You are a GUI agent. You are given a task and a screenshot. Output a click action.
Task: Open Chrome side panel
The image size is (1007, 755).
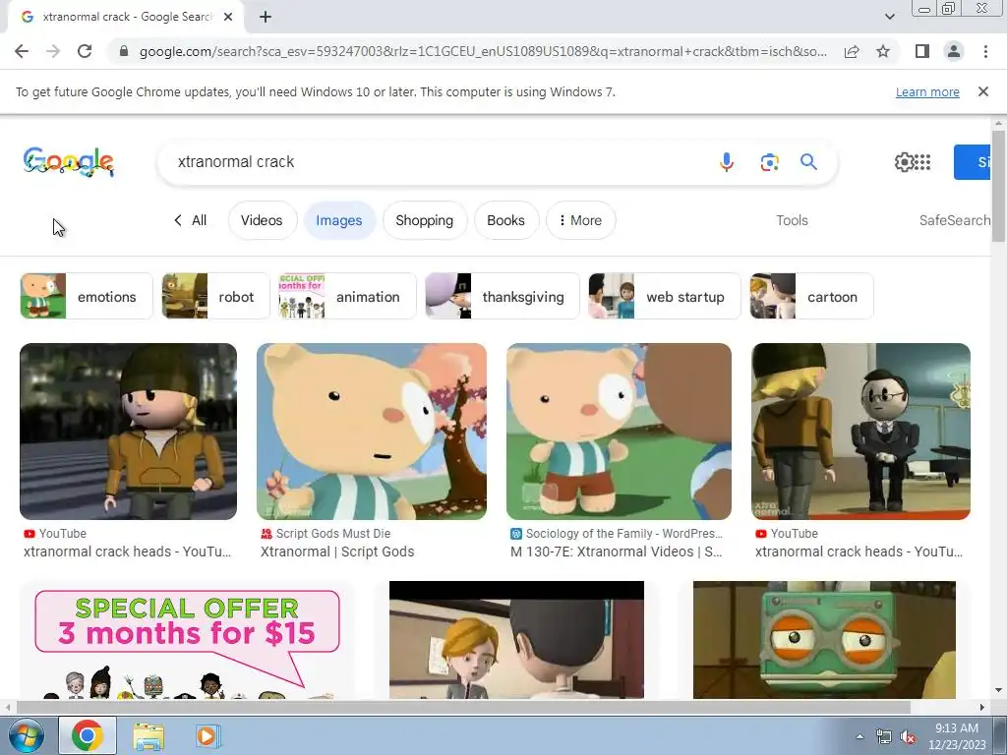922,51
